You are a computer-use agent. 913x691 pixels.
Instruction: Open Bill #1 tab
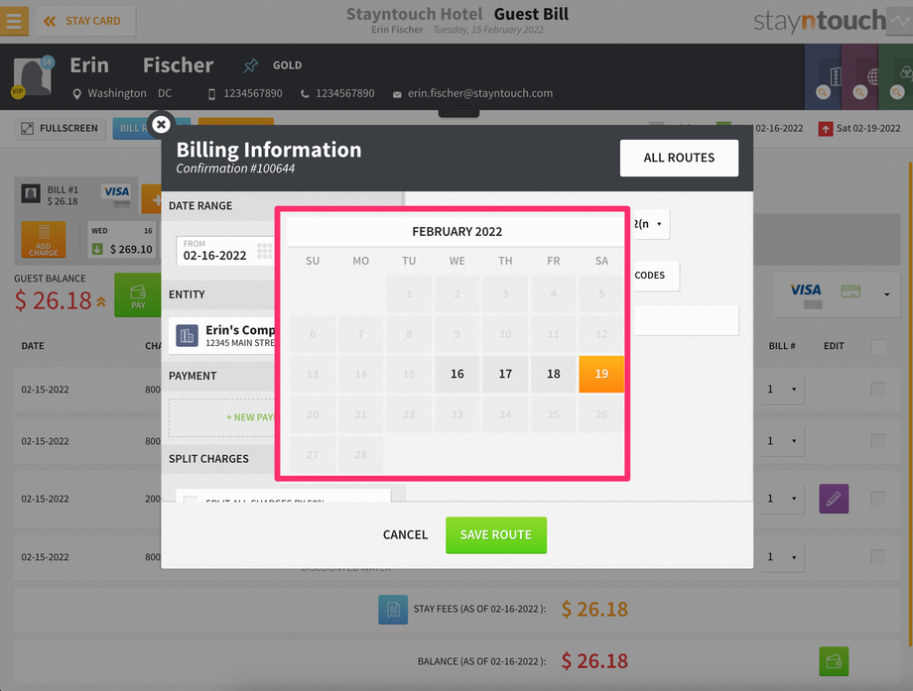click(x=76, y=195)
